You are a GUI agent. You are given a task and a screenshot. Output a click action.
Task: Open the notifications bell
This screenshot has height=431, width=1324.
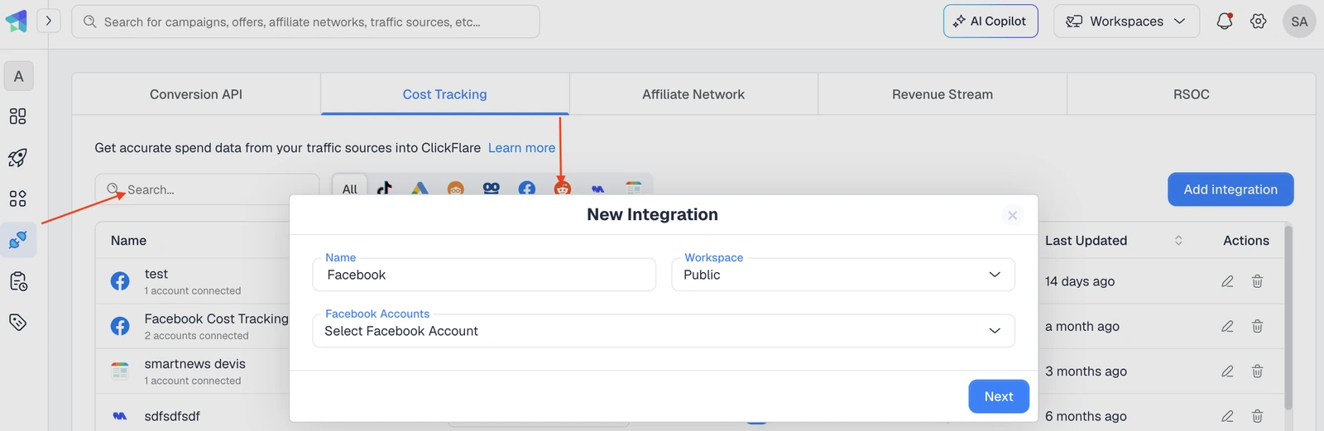[x=1225, y=22]
